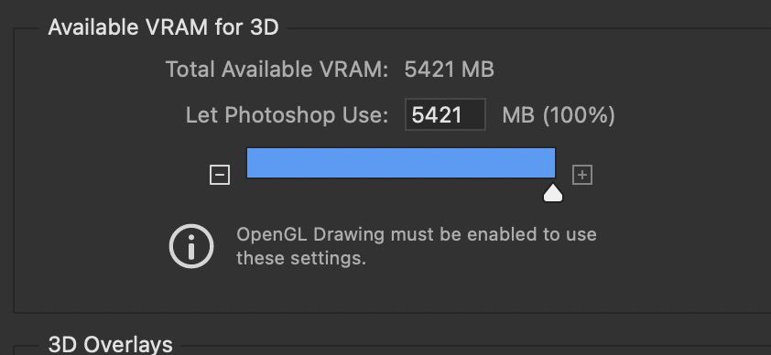
Task: Click the circled info icon
Action: pyautogui.click(x=191, y=246)
